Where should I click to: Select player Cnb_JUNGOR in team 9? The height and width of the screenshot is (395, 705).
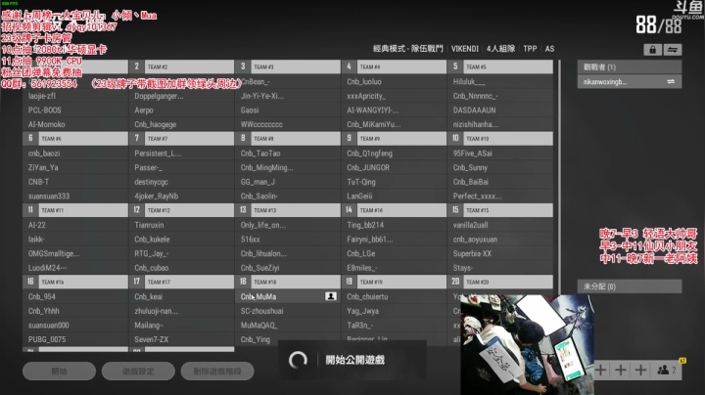pyautogui.click(x=394, y=167)
